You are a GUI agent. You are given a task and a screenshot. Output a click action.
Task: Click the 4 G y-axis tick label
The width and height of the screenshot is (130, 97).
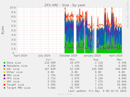pyautogui.click(x=13, y=35)
